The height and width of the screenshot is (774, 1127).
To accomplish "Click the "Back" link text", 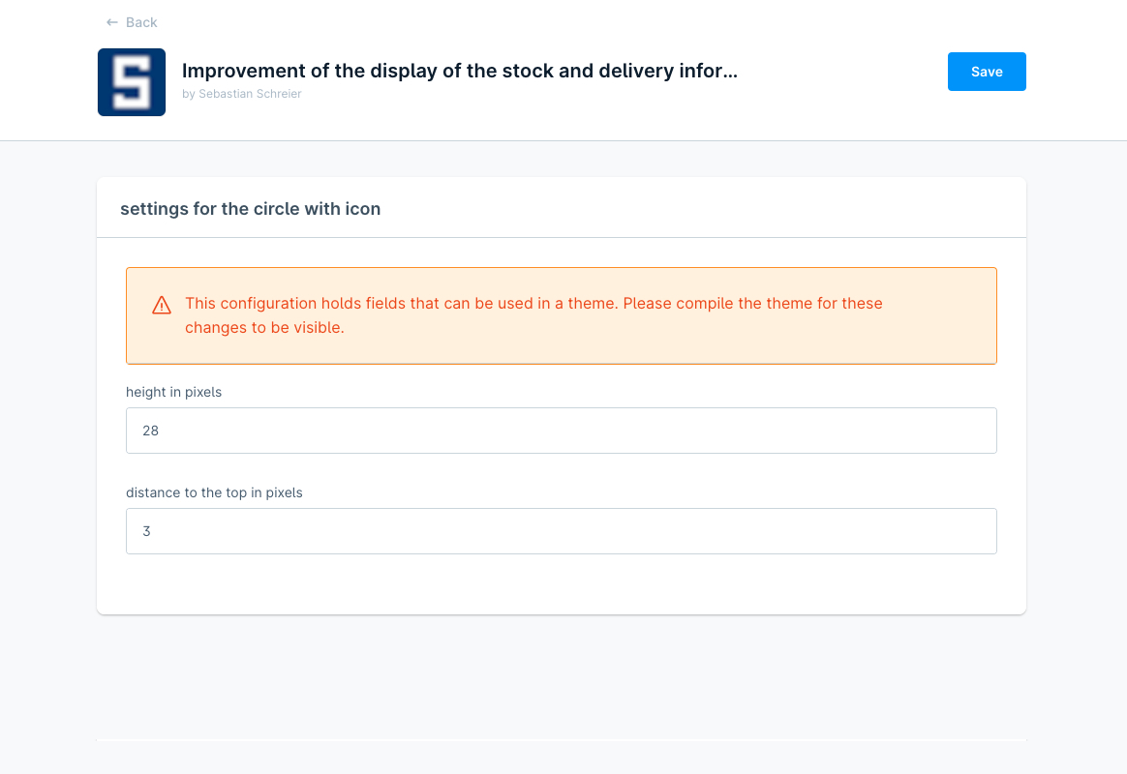I will click(141, 22).
